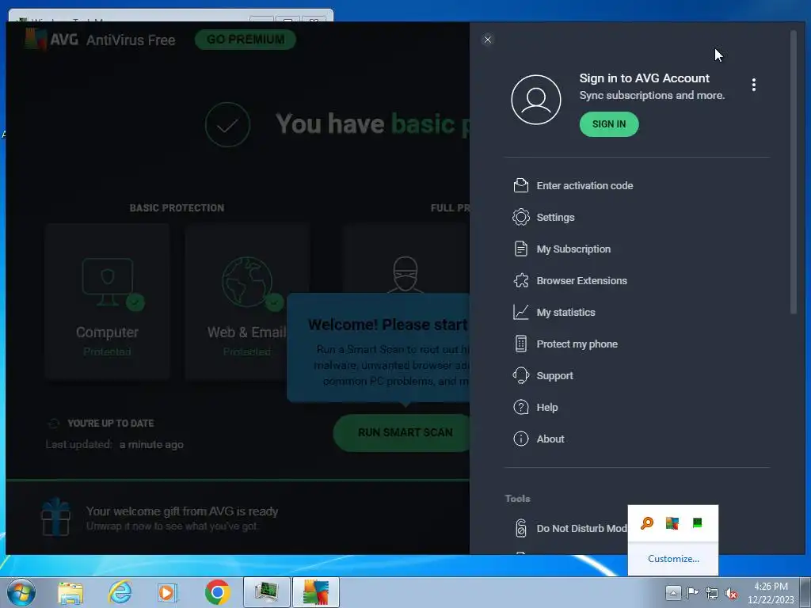Launch Google Chrome from taskbar
This screenshot has width=811, height=608.
pyautogui.click(x=217, y=592)
